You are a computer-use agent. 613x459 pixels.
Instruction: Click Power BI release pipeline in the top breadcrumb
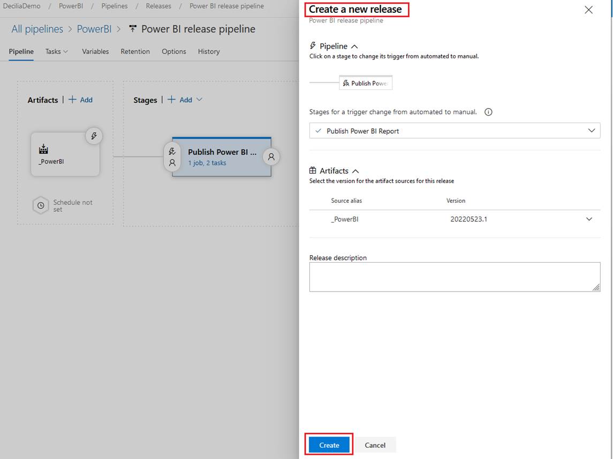pyautogui.click(x=227, y=6)
